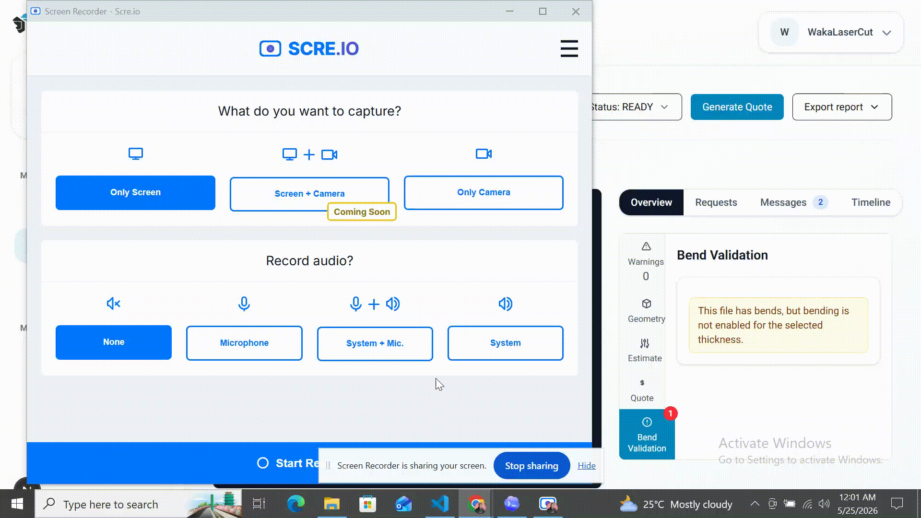This screenshot has height=518, width=921.
Task: Select Only Camera capture mode
Action: 484,193
